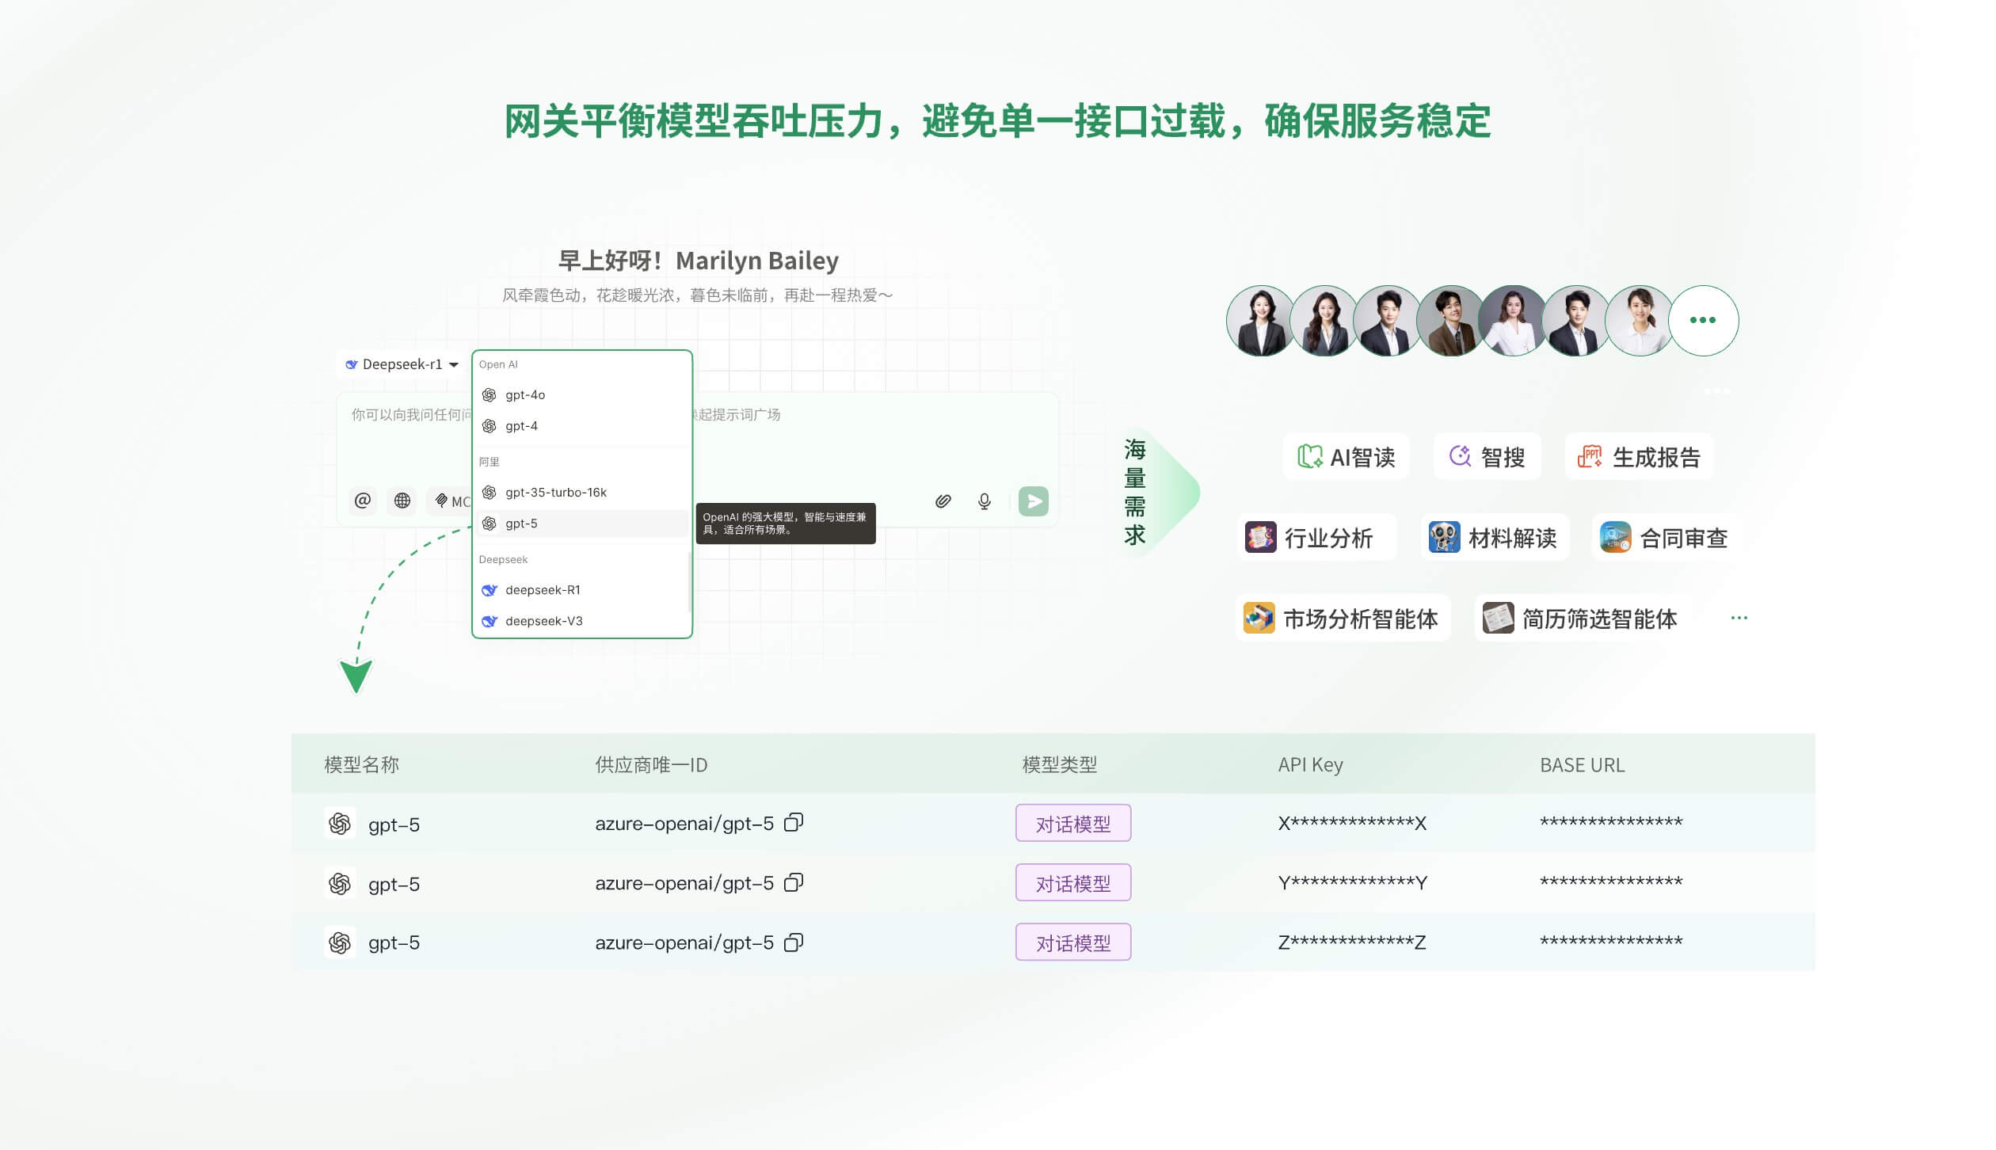This screenshot has width=1996, height=1150.
Task: Open the AI智读 feature
Action: (x=1347, y=457)
